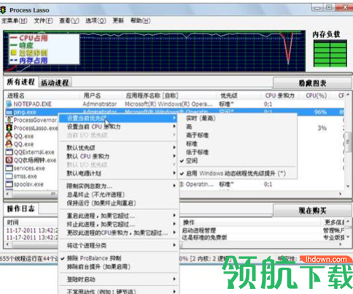Open the 更新 menu
Image resolution: width=353 pixels, height=294 pixels.
coord(118,21)
